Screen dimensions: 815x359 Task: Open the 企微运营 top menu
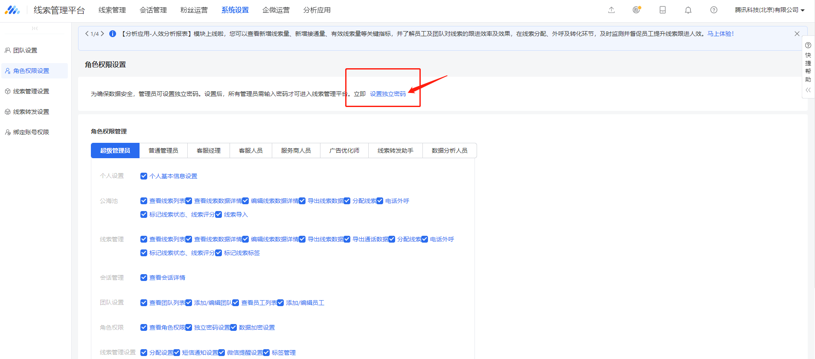pyautogui.click(x=276, y=10)
